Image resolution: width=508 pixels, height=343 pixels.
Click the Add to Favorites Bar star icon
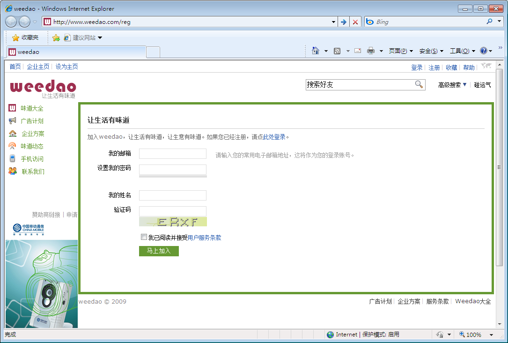[x=56, y=37]
